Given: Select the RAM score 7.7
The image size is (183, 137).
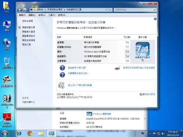Looking at the screenshot, I should (127, 47).
